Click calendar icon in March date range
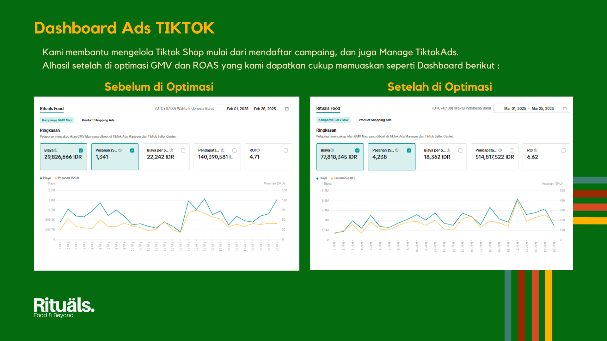Screen dimensions: 607x341 coord(565,108)
